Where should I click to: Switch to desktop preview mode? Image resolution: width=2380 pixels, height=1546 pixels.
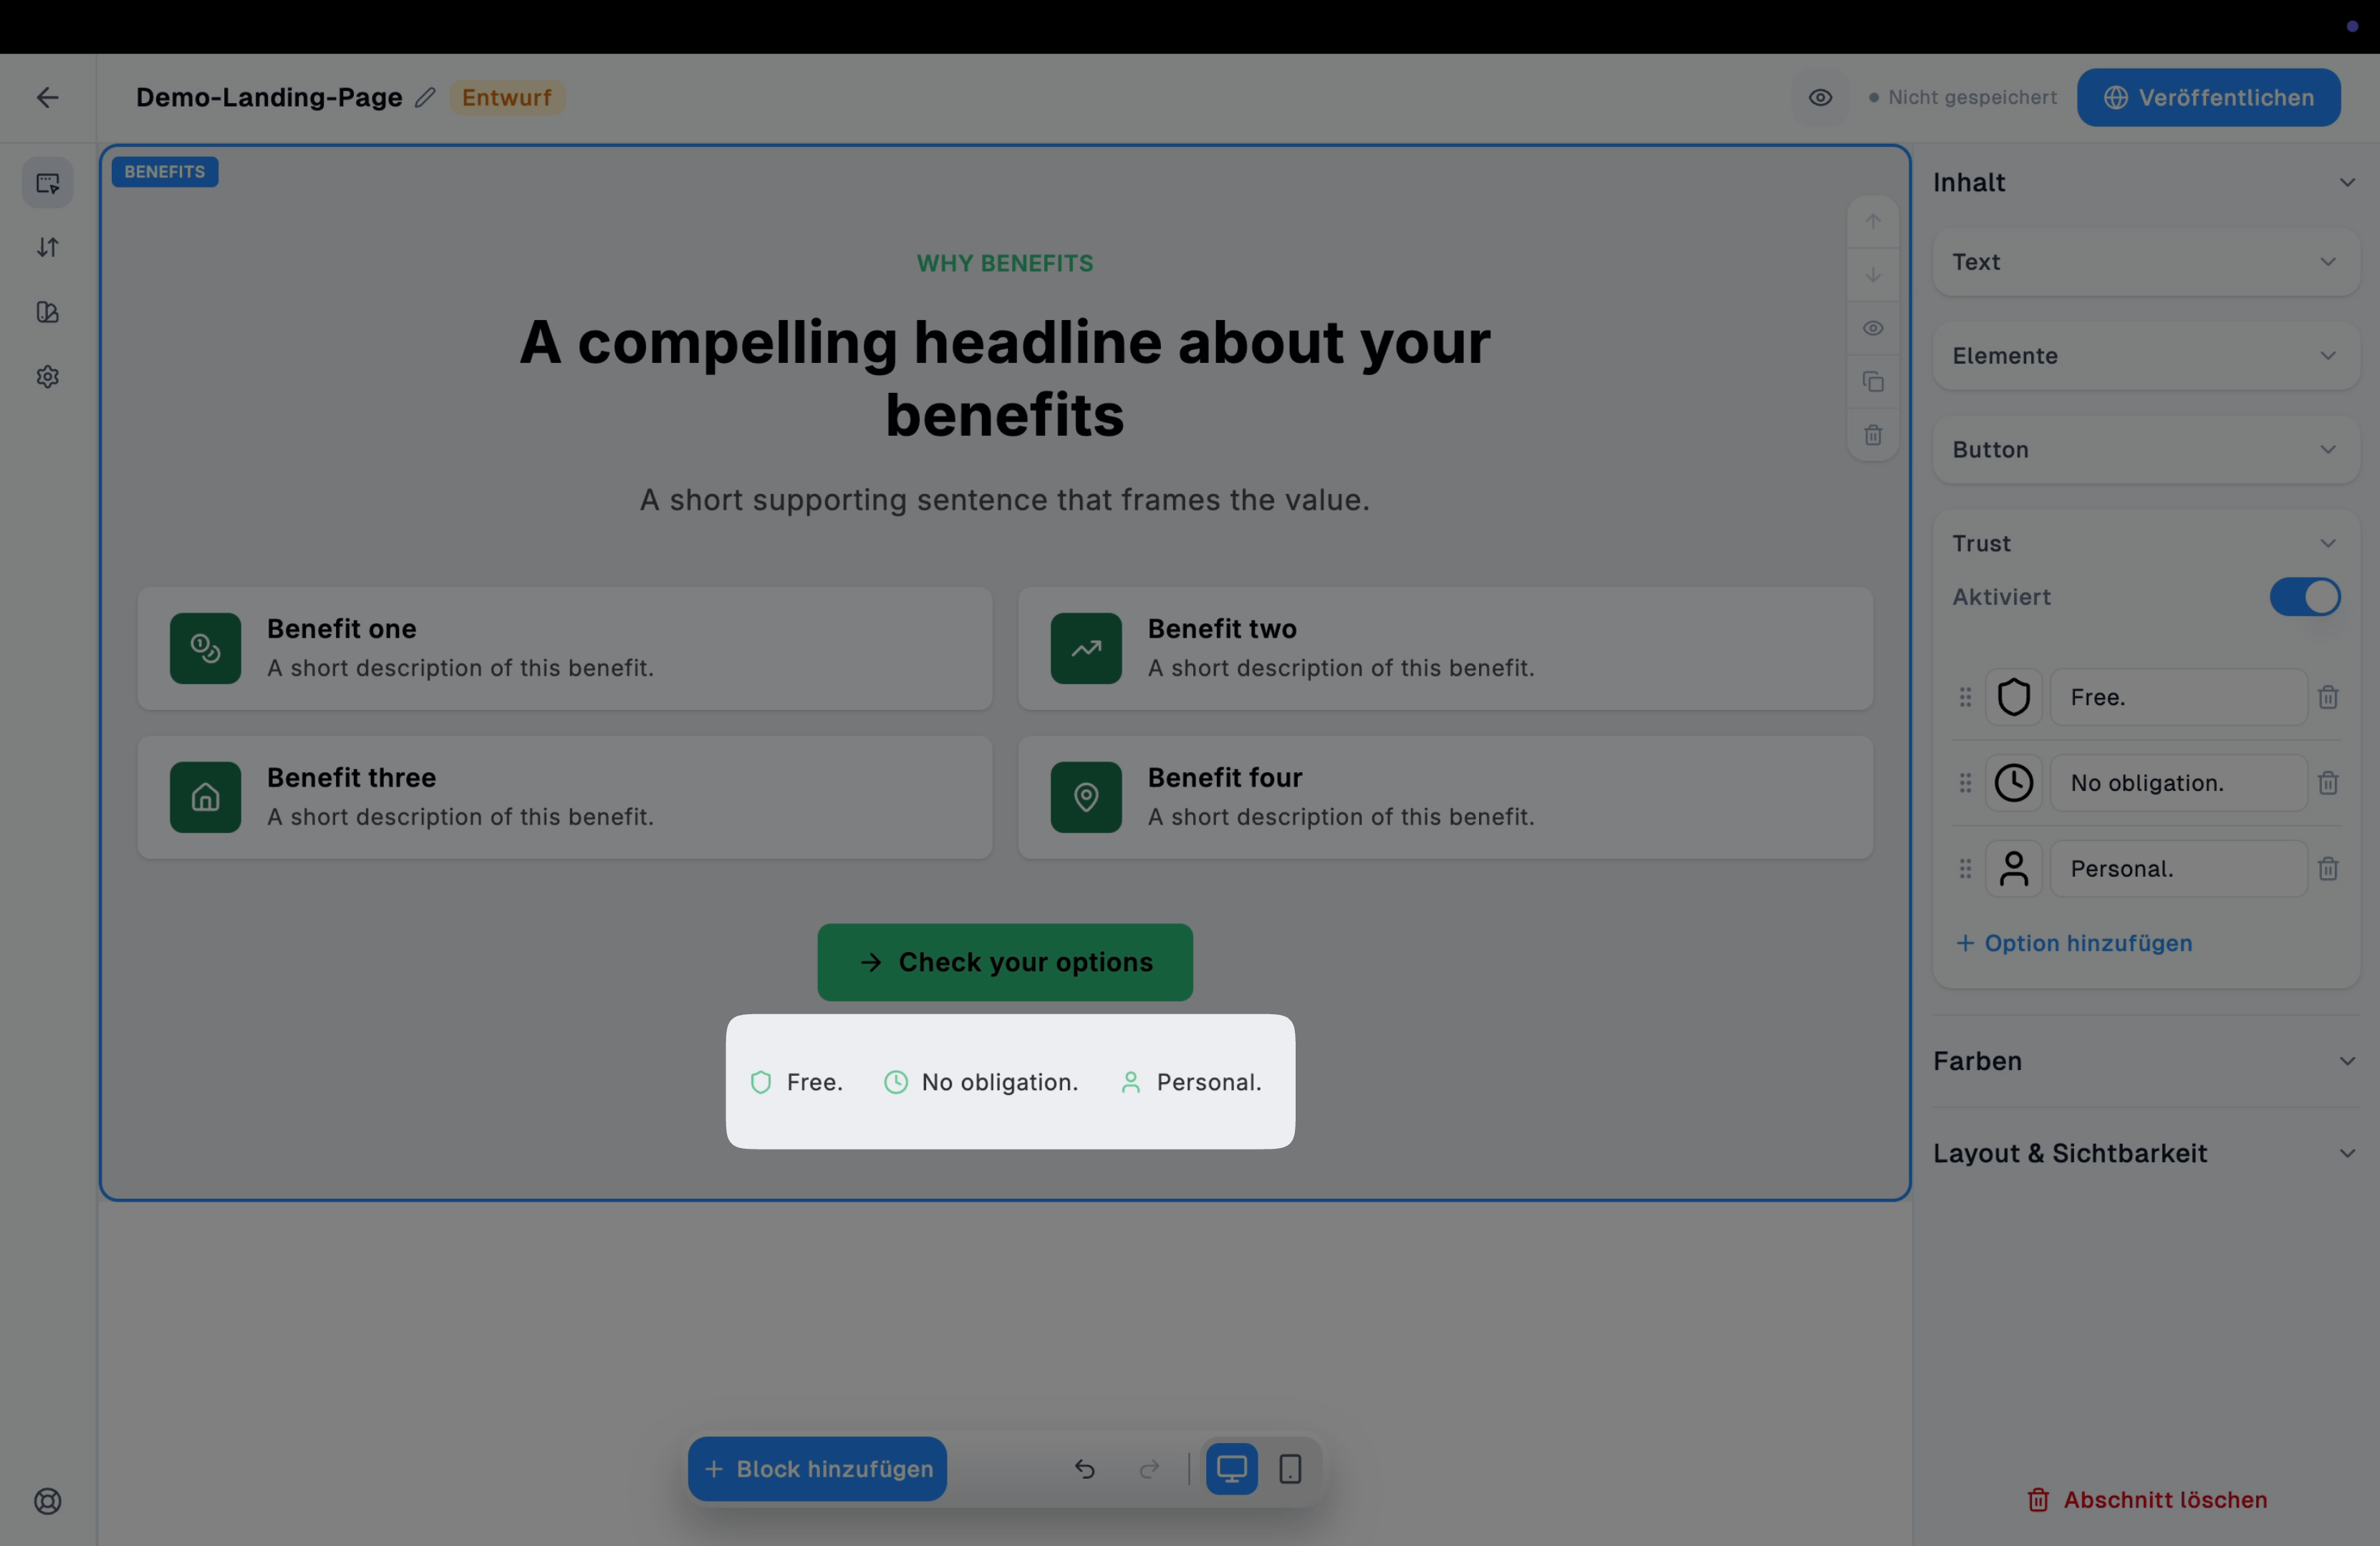pyautogui.click(x=1232, y=1469)
